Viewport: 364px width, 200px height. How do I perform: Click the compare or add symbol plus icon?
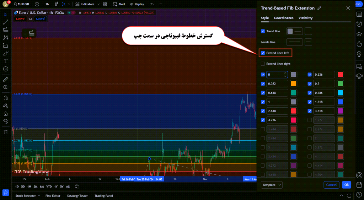tap(37, 4)
